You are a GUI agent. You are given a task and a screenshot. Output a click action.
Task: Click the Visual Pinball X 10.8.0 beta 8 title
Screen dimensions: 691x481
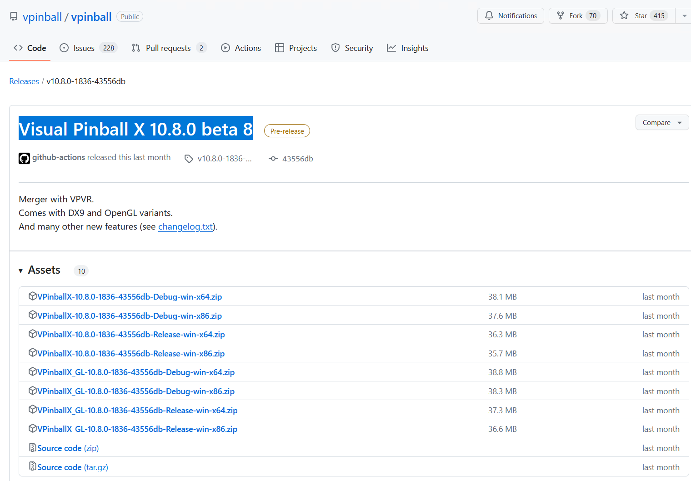[135, 129]
